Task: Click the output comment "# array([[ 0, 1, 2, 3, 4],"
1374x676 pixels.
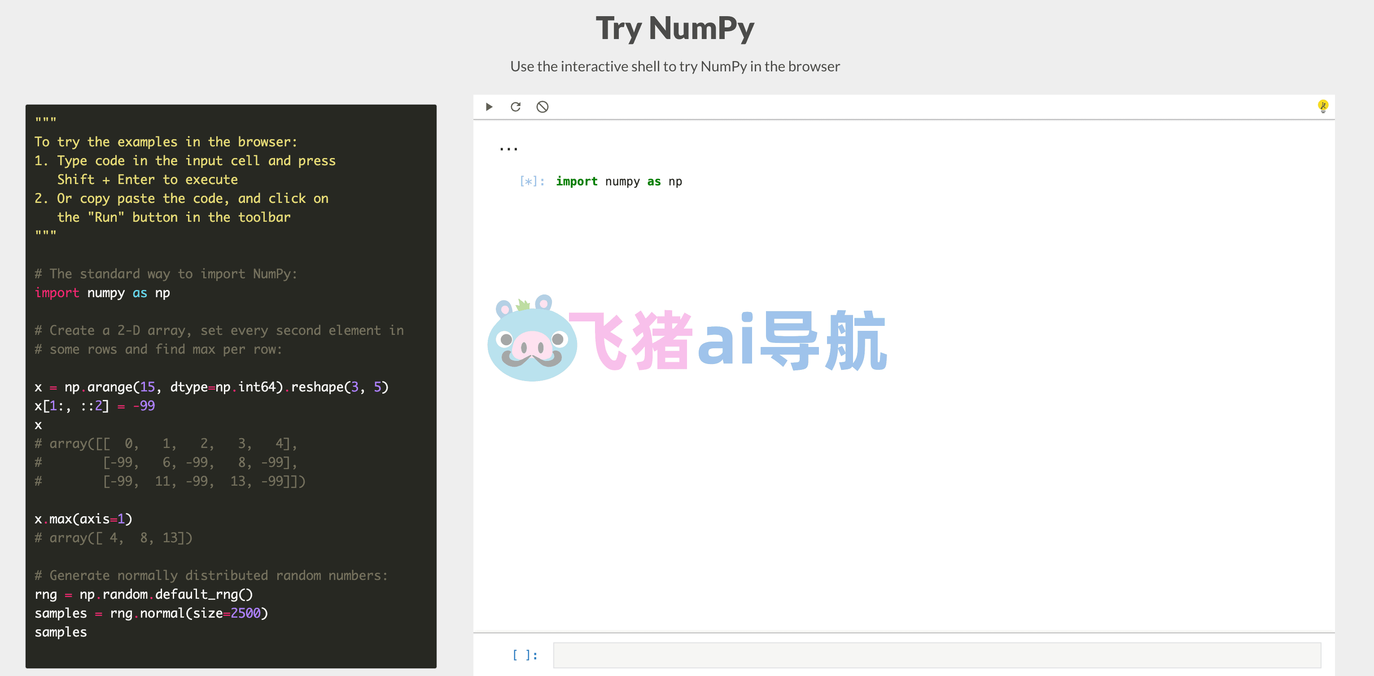Action: click(x=165, y=443)
